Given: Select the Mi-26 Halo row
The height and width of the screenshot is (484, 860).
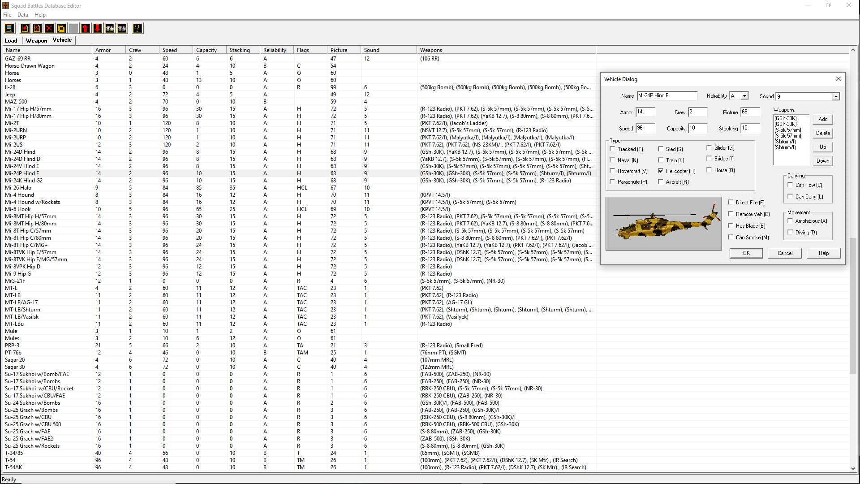Looking at the screenshot, I should click(x=18, y=188).
